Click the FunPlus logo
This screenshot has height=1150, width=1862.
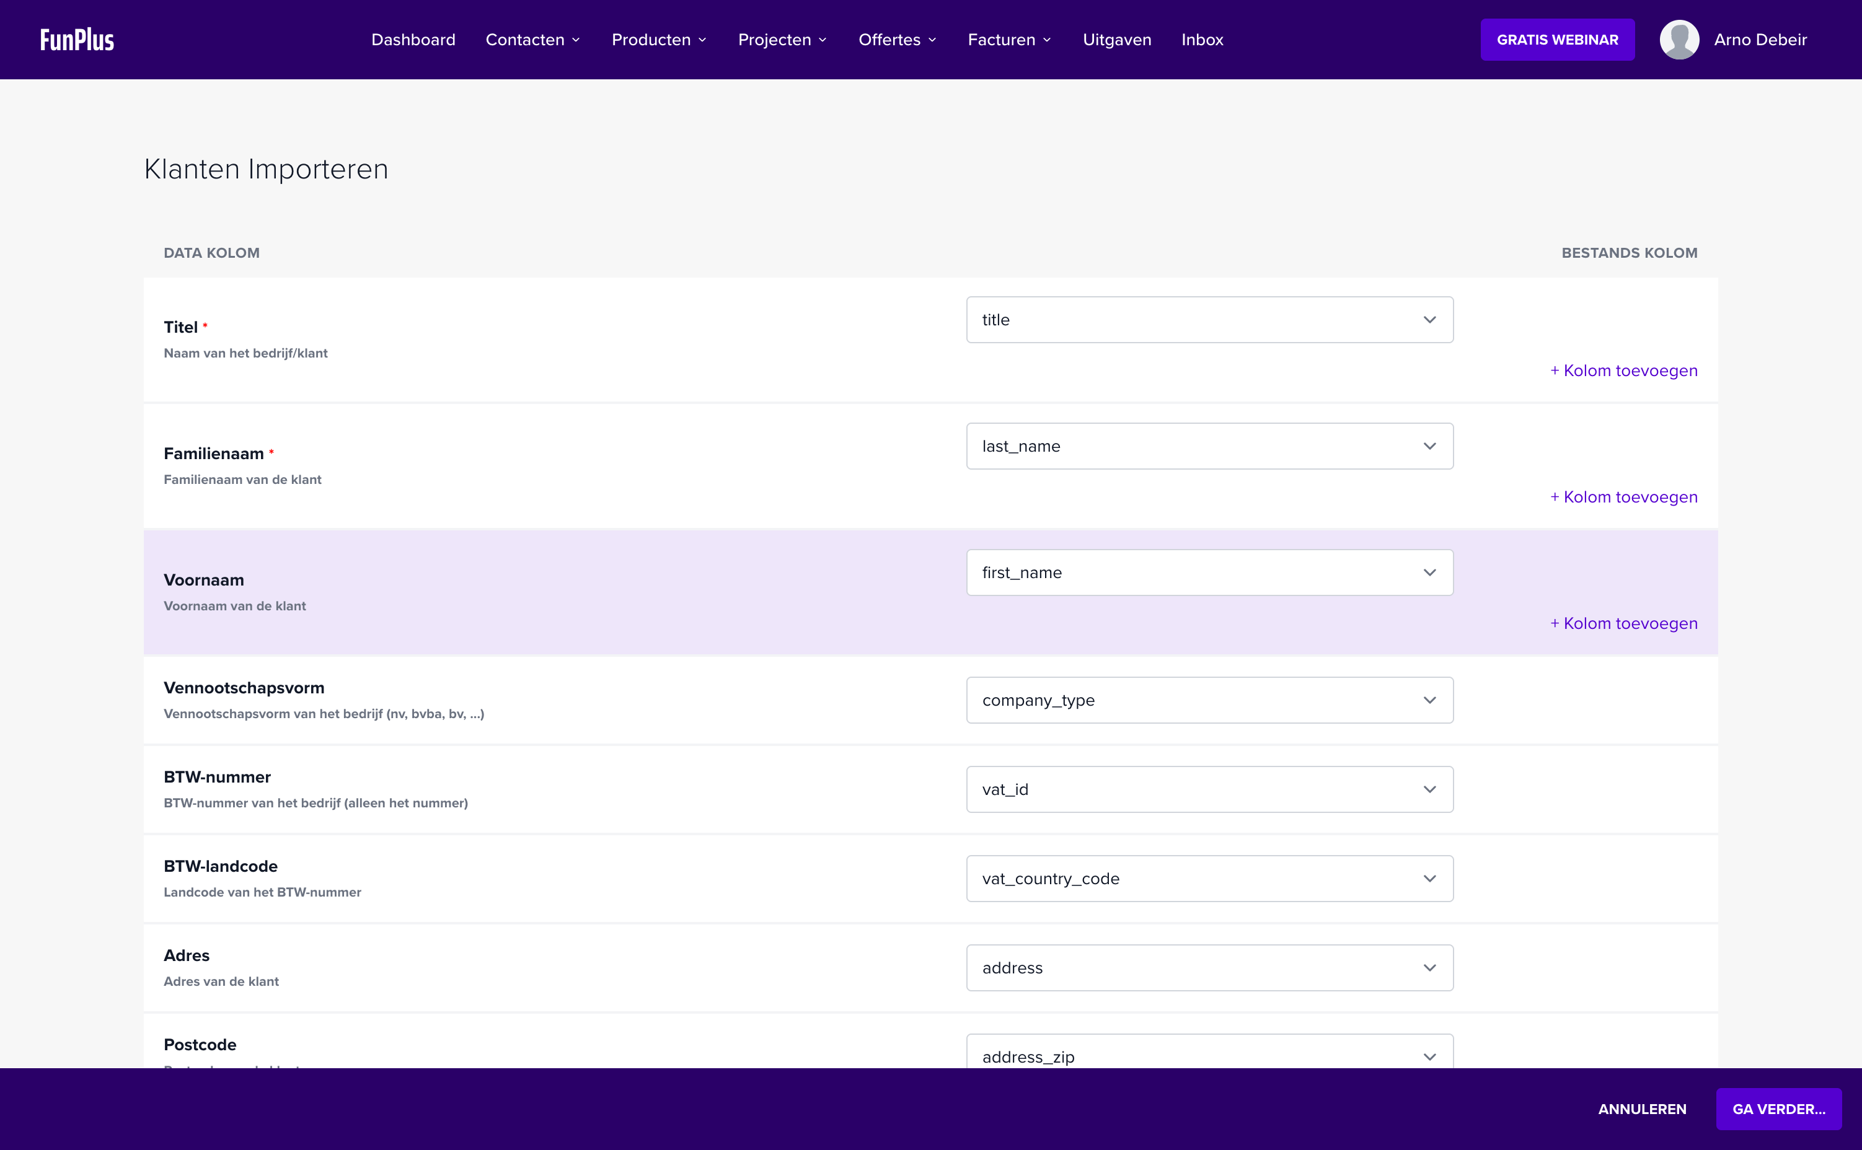[77, 40]
